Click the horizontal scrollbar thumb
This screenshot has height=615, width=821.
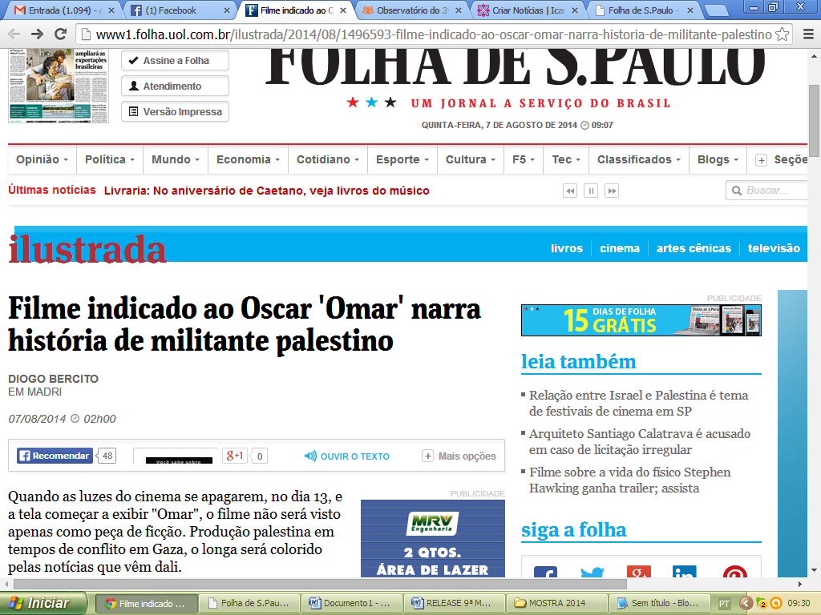[320, 584]
